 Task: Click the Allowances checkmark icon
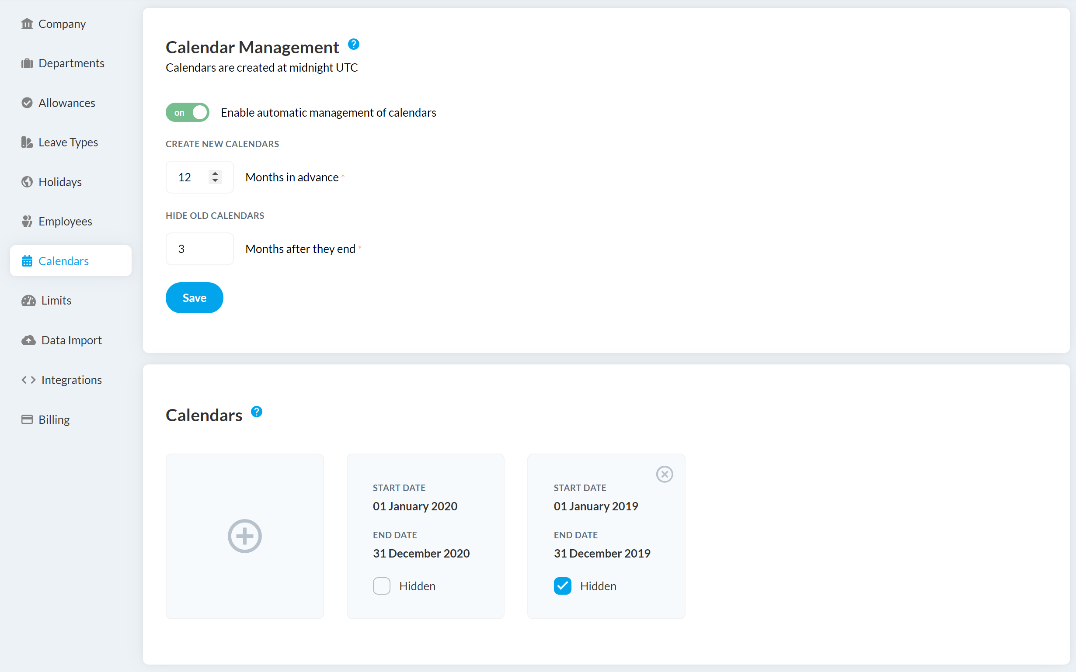(27, 103)
